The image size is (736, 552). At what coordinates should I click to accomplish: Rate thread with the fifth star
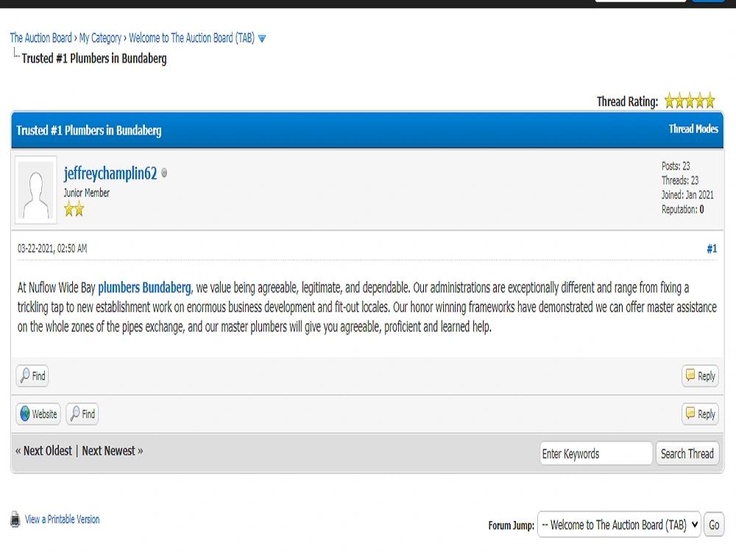click(x=710, y=100)
